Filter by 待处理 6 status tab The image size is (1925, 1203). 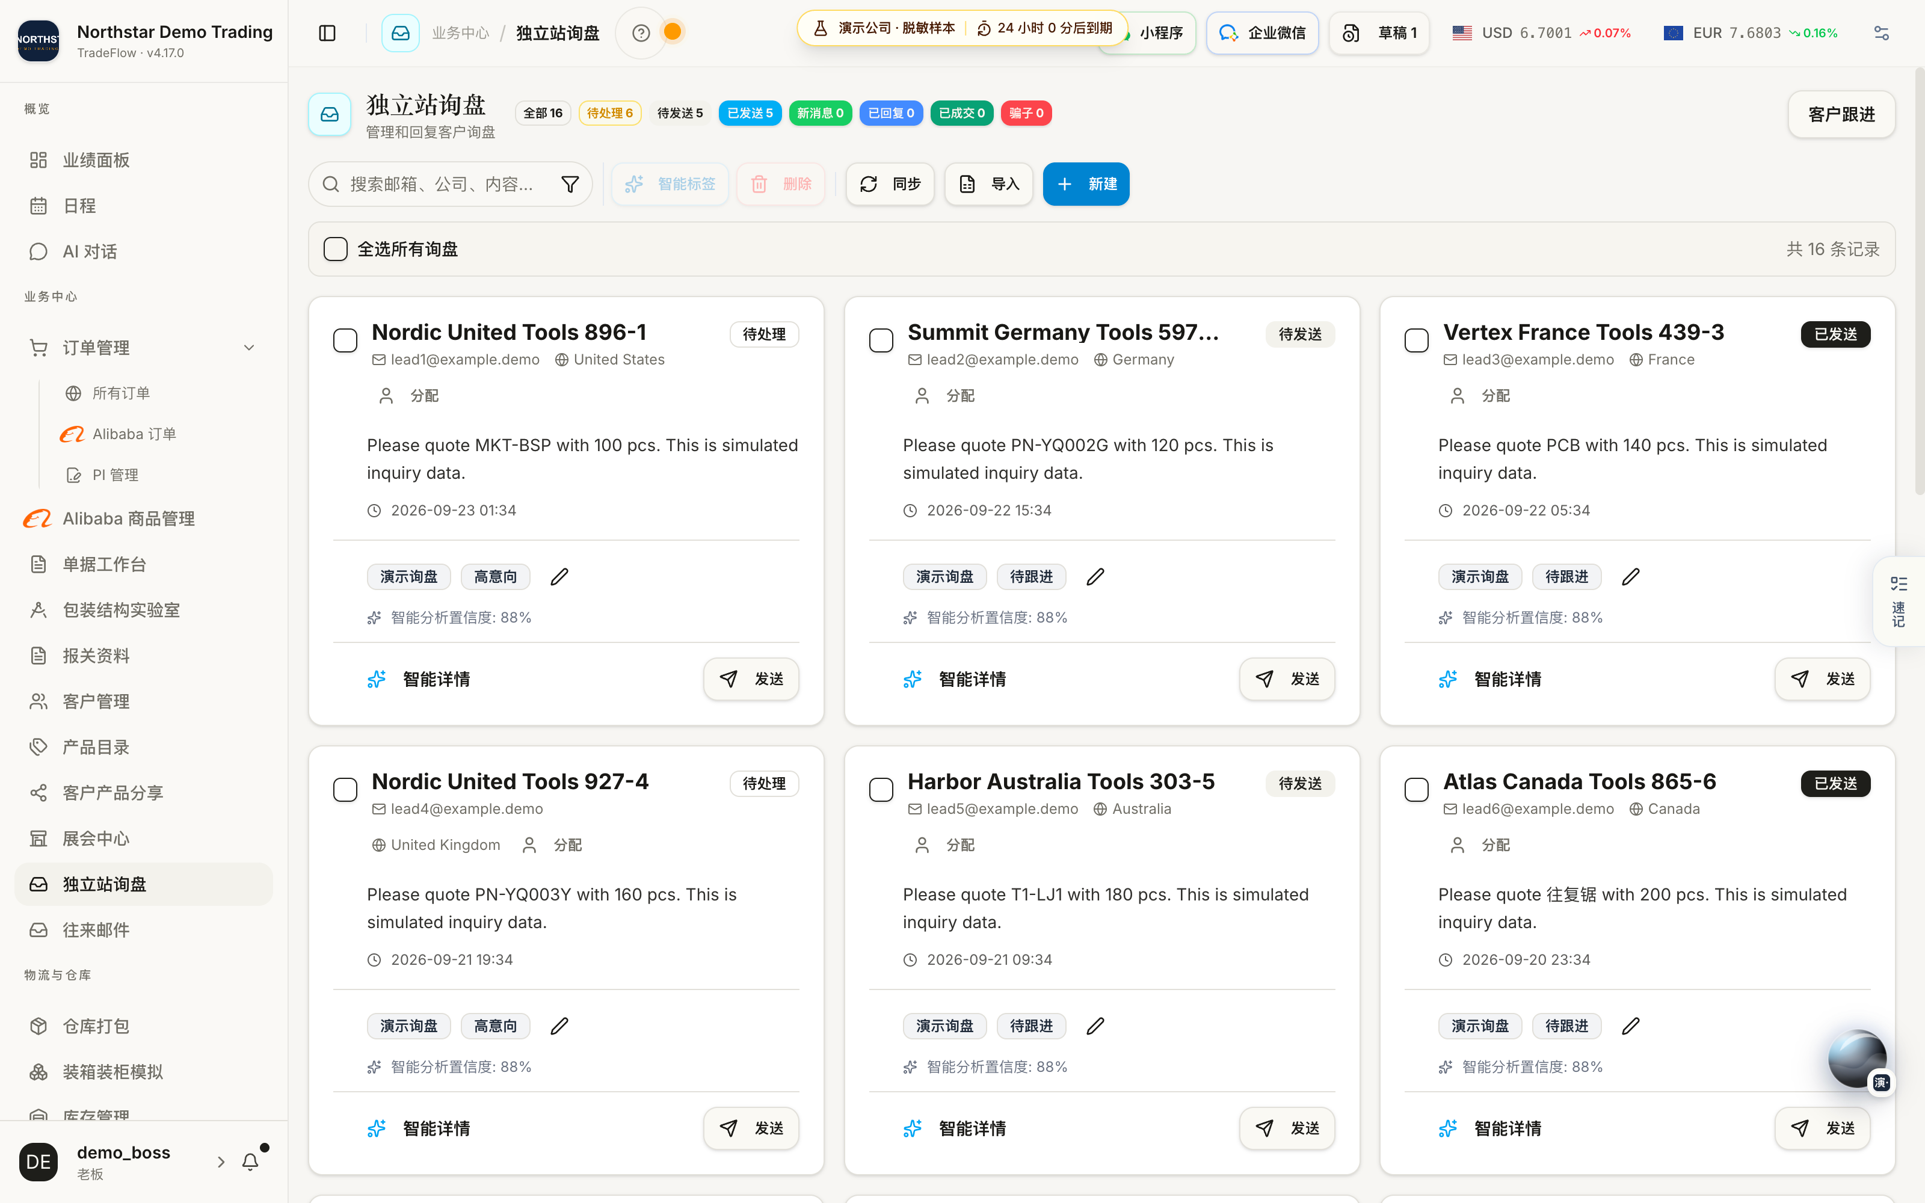click(609, 113)
